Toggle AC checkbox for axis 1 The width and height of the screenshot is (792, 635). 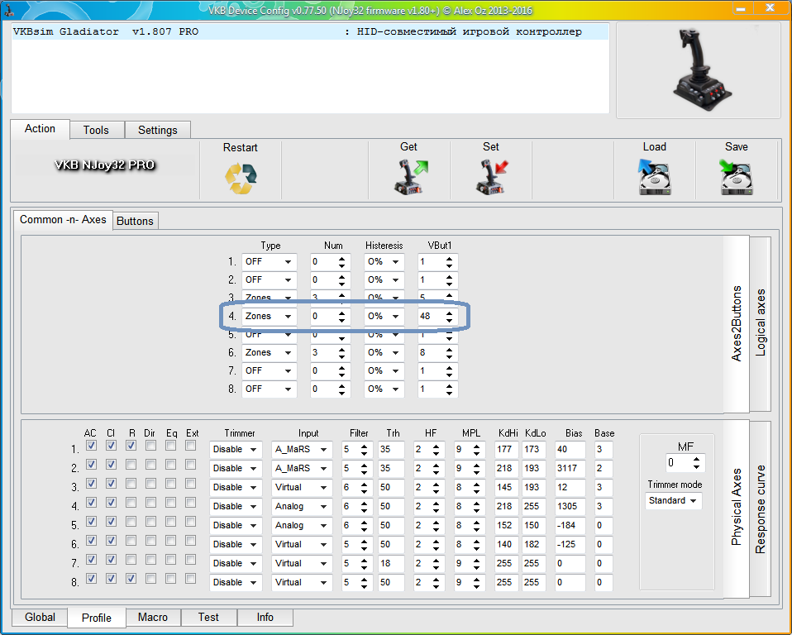coord(91,446)
